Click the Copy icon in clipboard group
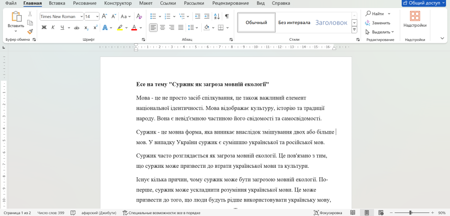 point(30,23)
